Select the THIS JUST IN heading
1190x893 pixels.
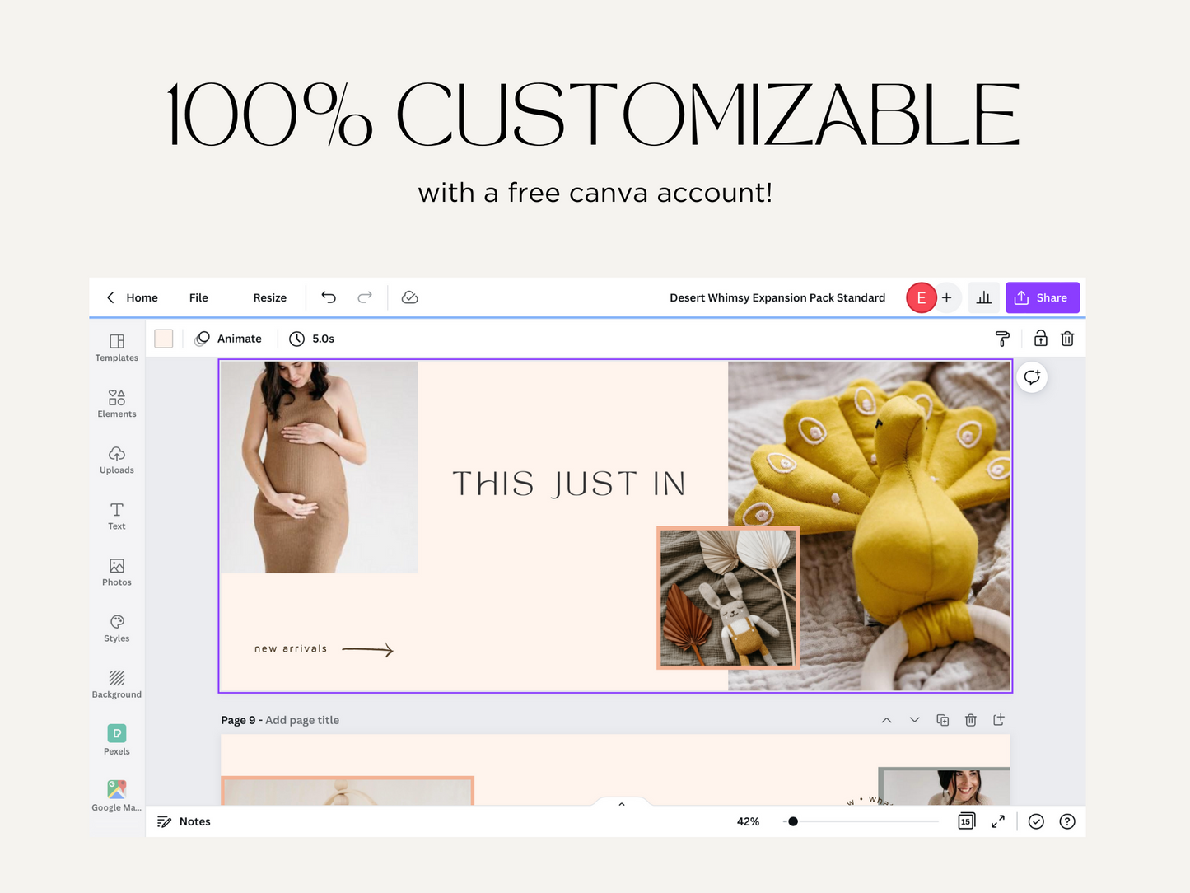569,484
